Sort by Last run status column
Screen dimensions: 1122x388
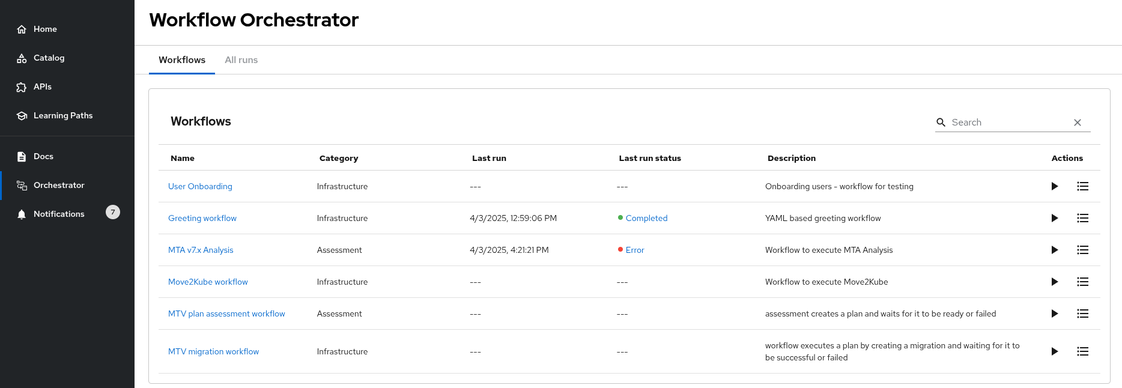pyautogui.click(x=650, y=158)
